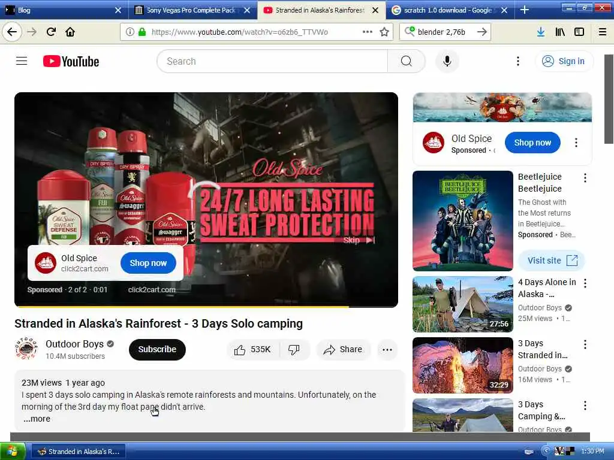
Task: Switch to scratch 1.0 download Google tab
Action: 450,10
